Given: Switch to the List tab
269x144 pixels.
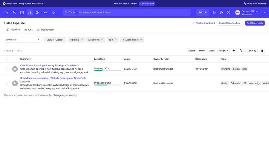Looking at the screenshot, I should coord(28,29).
